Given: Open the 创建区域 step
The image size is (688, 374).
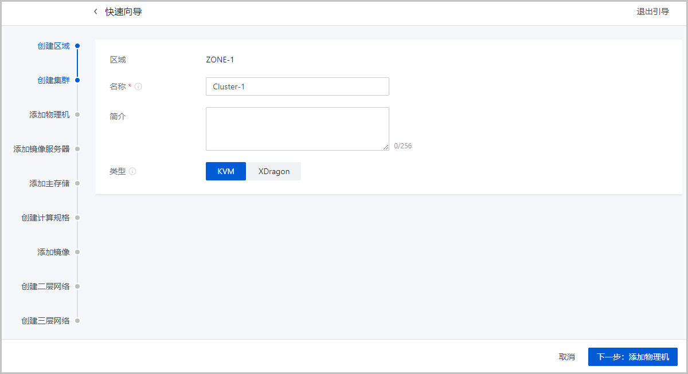Looking at the screenshot, I should (x=53, y=46).
